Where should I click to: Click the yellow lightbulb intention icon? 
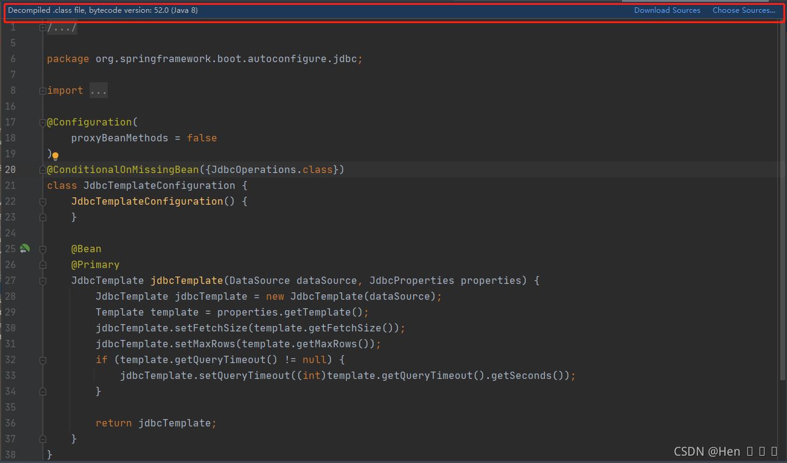(x=55, y=157)
